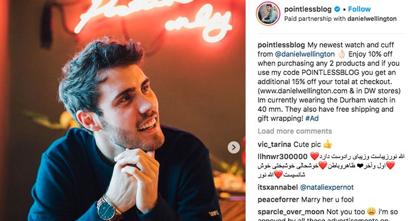417x221 pixels.
Task: Follow the pointlessblog account
Action: pos(359,9)
